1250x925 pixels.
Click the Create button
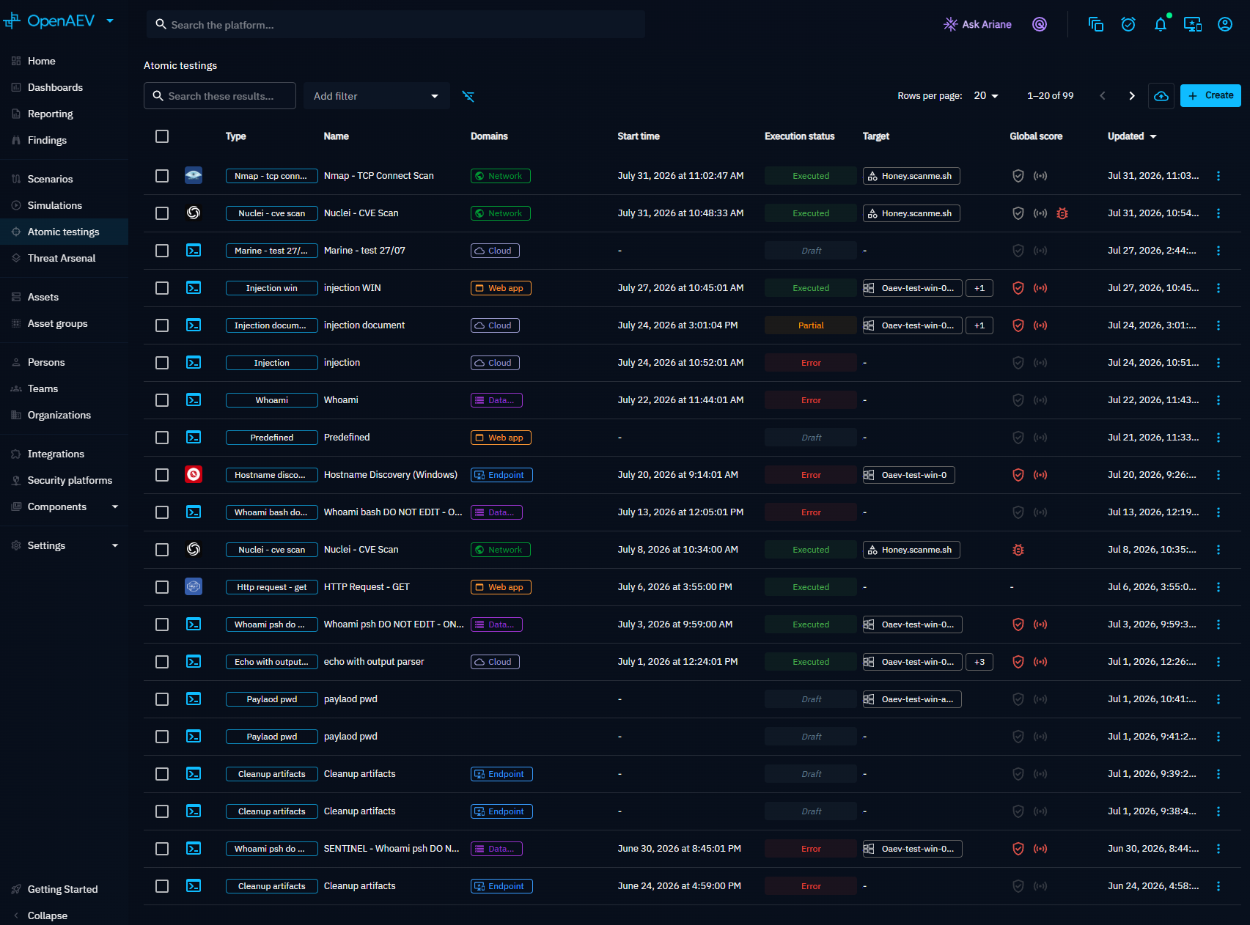point(1210,96)
